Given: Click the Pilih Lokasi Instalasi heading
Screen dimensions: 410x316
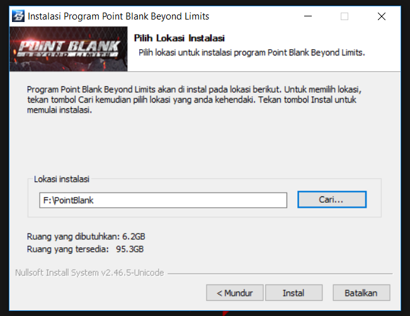Looking at the screenshot, I should 179,38.
